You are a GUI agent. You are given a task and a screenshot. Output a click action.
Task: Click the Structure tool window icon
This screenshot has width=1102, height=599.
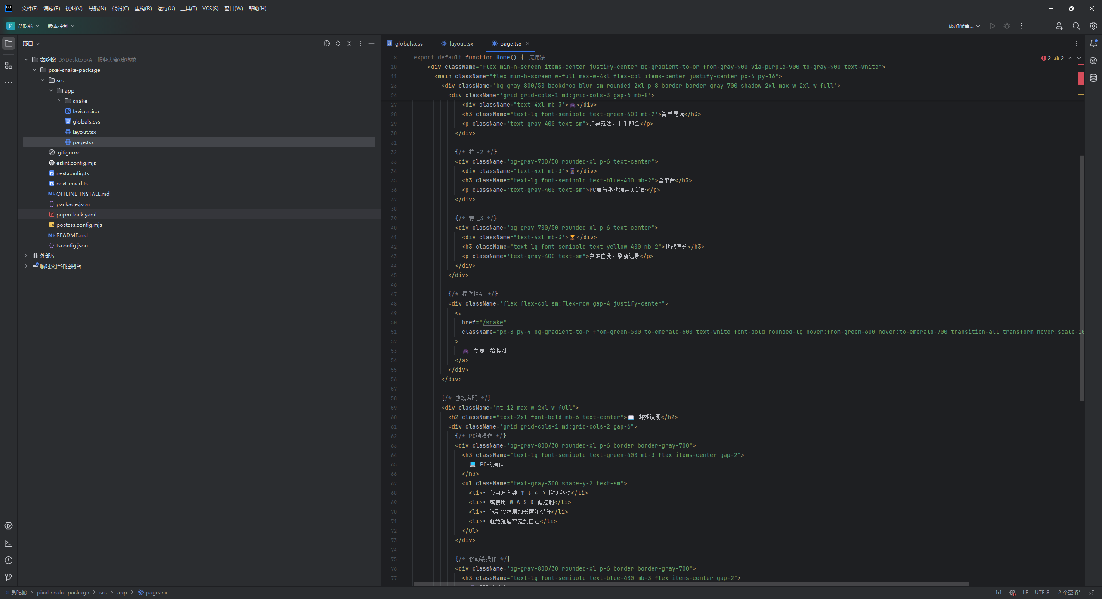9,65
